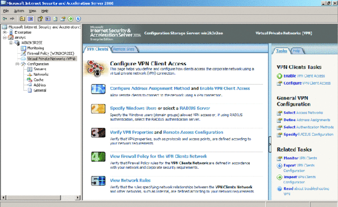The height and width of the screenshot is (207, 338).
Task: Click the General icon under Configuration
Action: click(30, 90)
